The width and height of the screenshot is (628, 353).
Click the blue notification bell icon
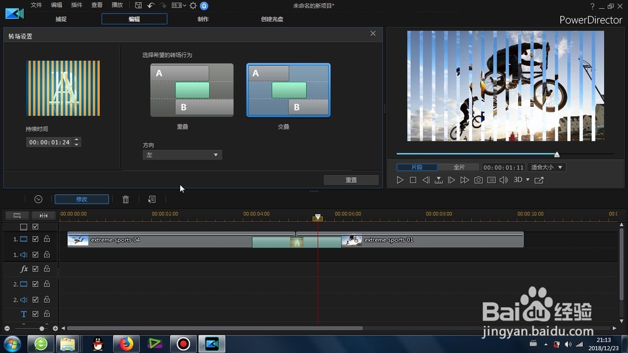(x=204, y=6)
